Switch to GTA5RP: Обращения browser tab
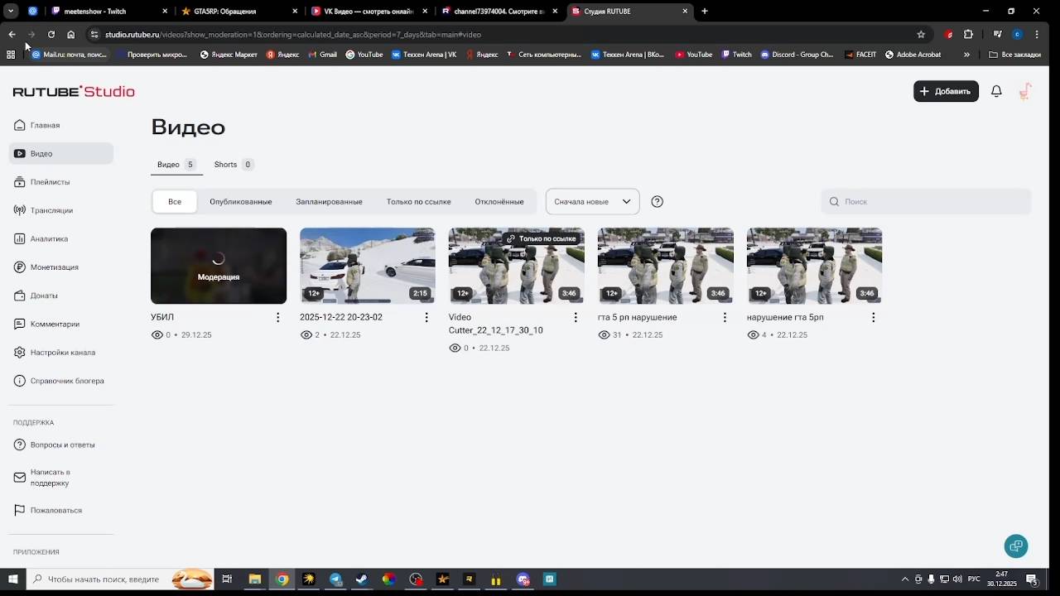The height and width of the screenshot is (596, 1060). click(238, 12)
